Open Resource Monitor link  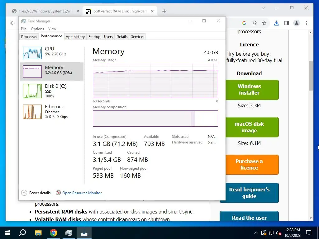point(82,193)
